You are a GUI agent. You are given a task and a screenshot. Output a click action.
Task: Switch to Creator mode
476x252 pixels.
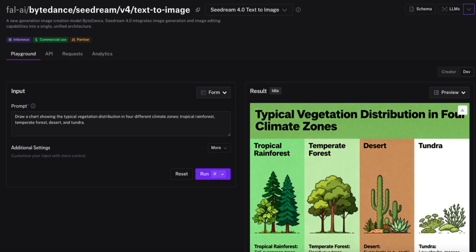pos(449,72)
